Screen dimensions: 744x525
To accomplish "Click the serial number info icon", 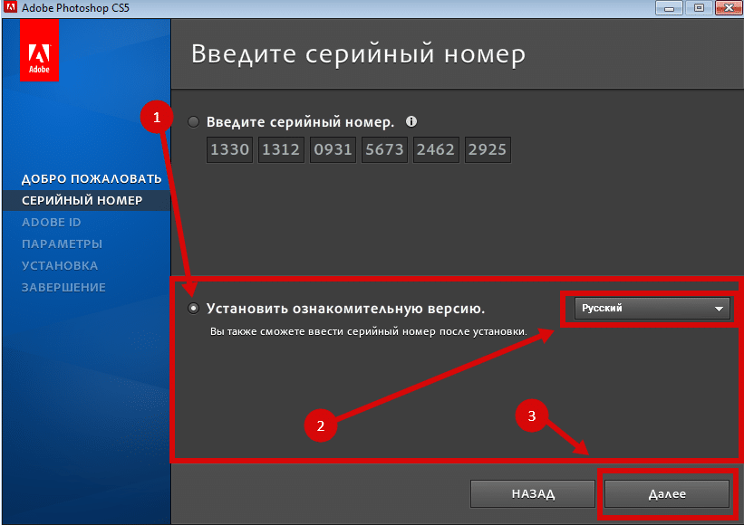I will point(411,122).
